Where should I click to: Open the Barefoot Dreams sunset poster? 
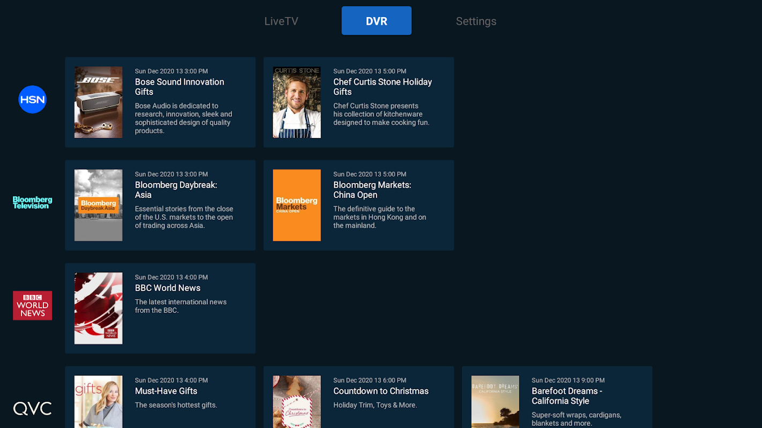(x=495, y=402)
